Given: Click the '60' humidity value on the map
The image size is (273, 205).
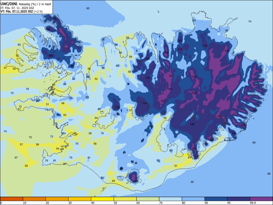Looking at the screenshot, I should (x=65, y=164).
